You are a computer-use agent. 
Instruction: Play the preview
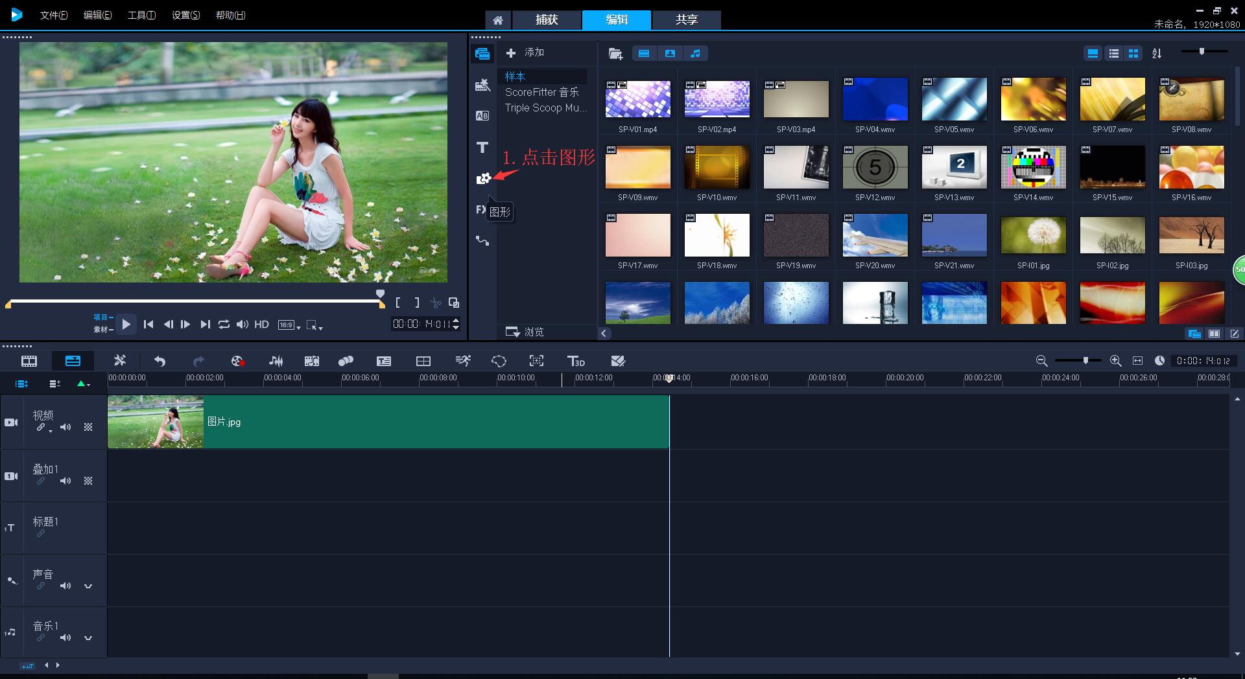tap(126, 324)
